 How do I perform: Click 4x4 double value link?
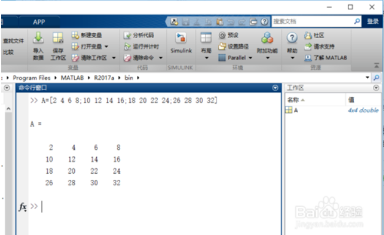tap(363, 110)
